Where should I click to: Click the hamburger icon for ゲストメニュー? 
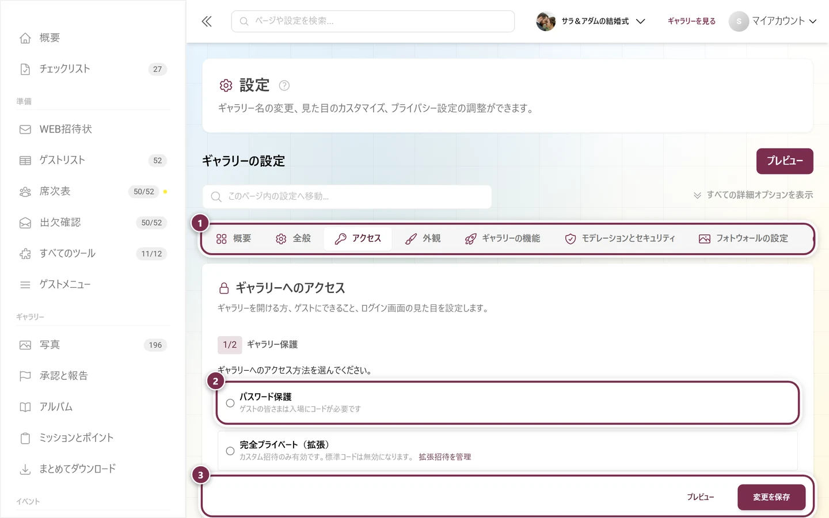(25, 285)
